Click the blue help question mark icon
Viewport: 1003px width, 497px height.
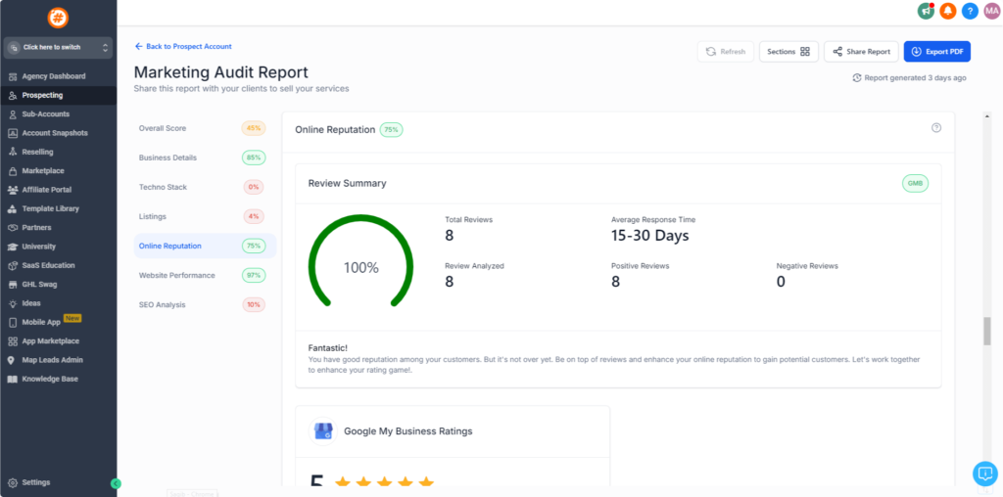pyautogui.click(x=970, y=11)
